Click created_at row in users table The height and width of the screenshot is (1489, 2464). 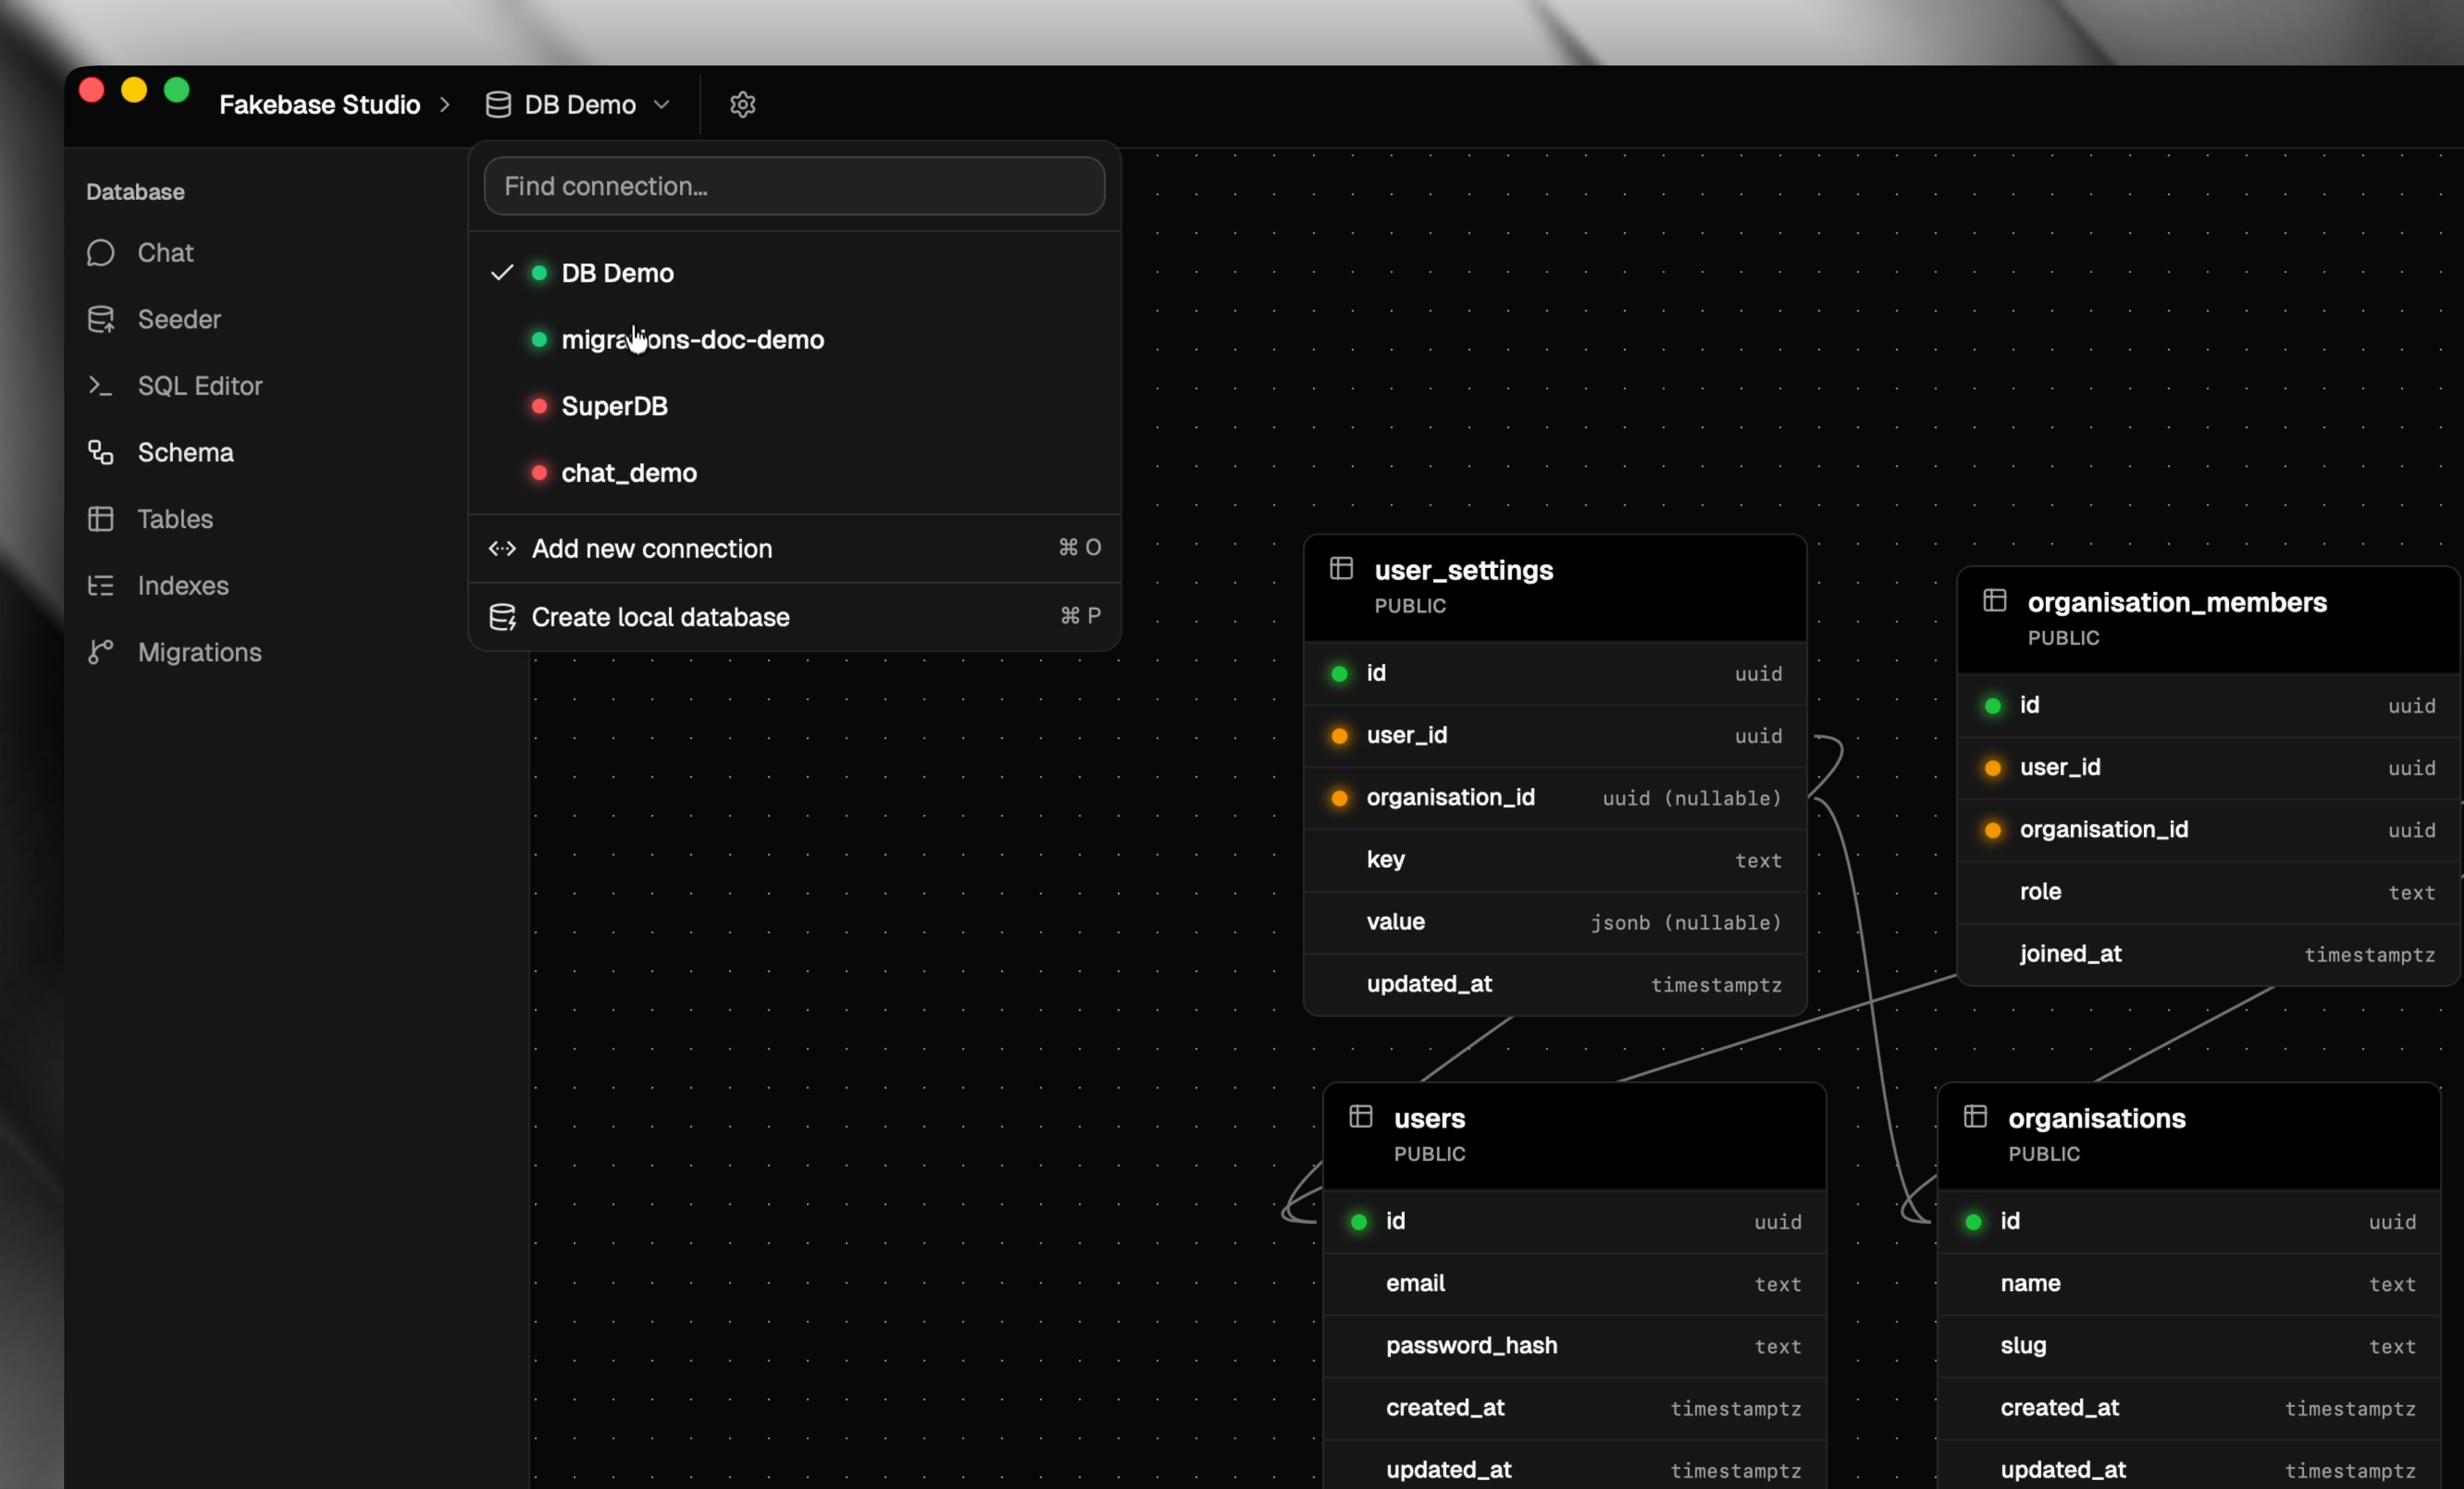click(x=1574, y=1408)
